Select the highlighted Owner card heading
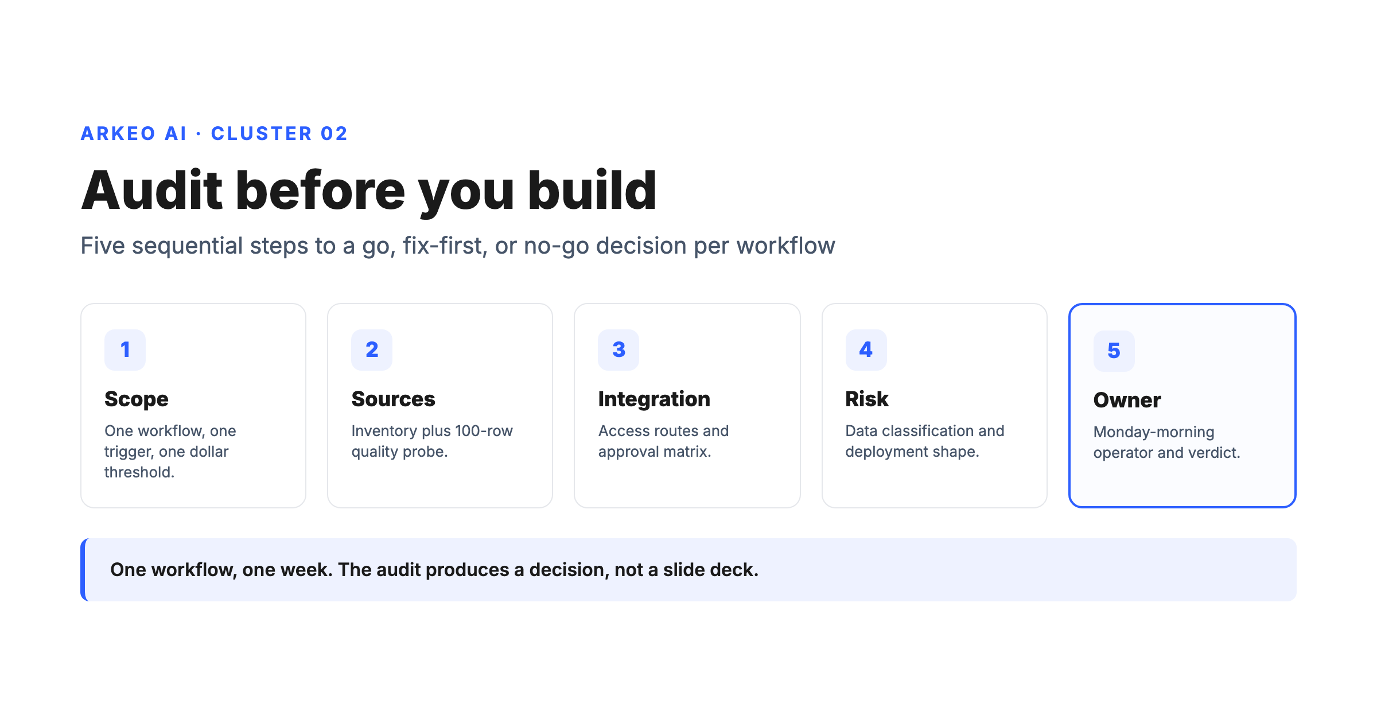The width and height of the screenshot is (1377, 723). (1127, 400)
